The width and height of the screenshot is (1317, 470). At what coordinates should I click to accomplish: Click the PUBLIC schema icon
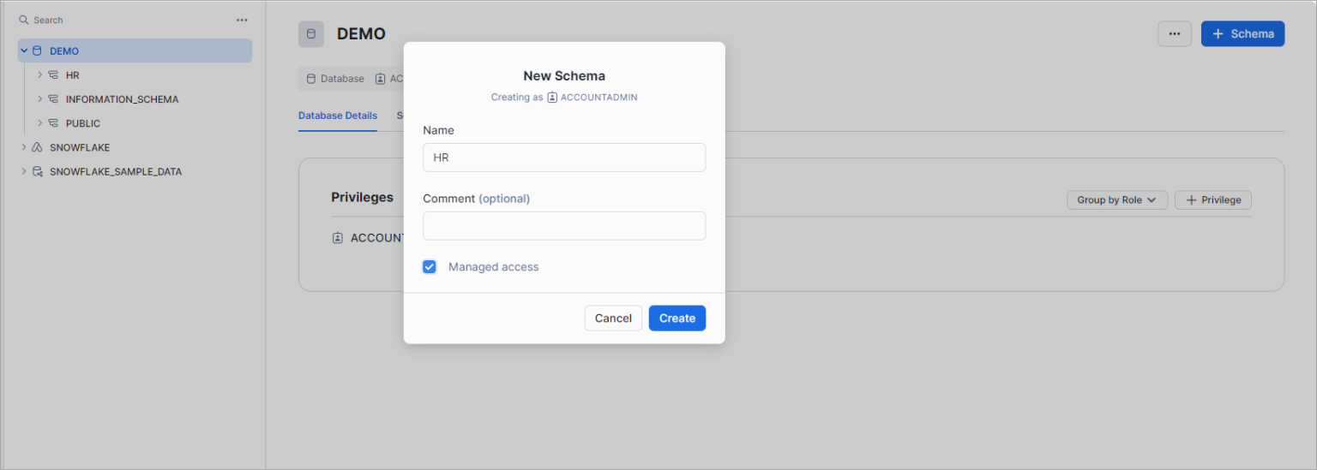tap(53, 123)
